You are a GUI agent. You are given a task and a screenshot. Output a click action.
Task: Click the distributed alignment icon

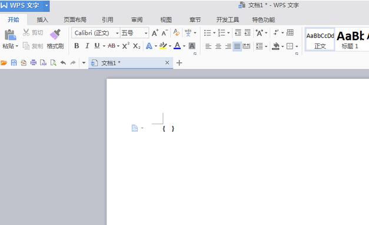pyautogui.click(x=247, y=46)
